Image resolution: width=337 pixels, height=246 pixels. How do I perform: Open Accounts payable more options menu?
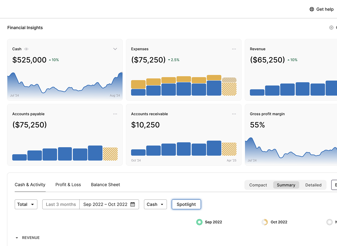(115, 114)
